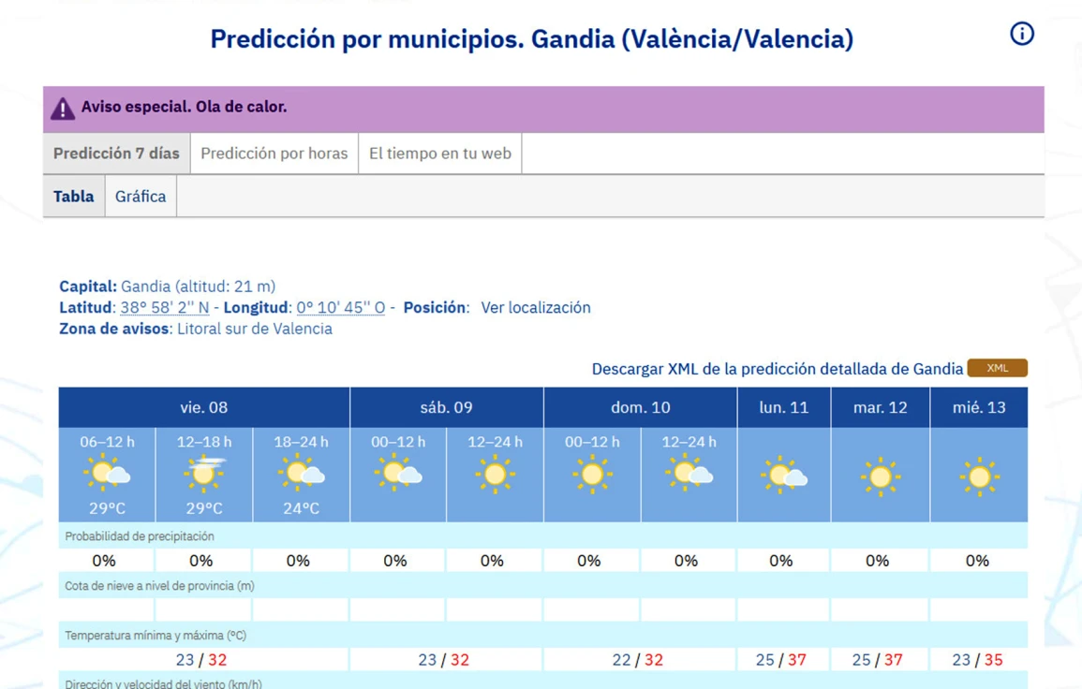The height and width of the screenshot is (689, 1082).
Task: Click the mar. 12 sunny icon
Action: [x=881, y=476]
